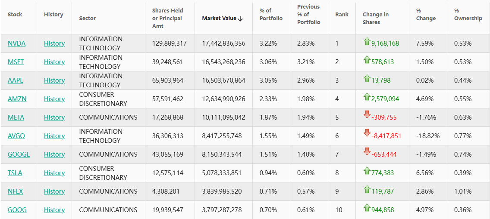This screenshot has height=219, width=490.
Task: Click the red down arrow in META row
Action: 367,114
